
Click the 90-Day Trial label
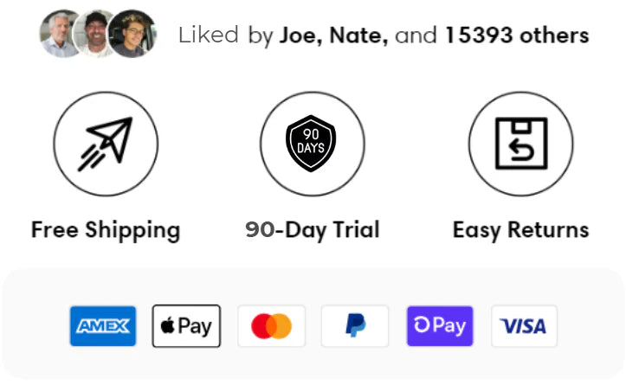(313, 230)
